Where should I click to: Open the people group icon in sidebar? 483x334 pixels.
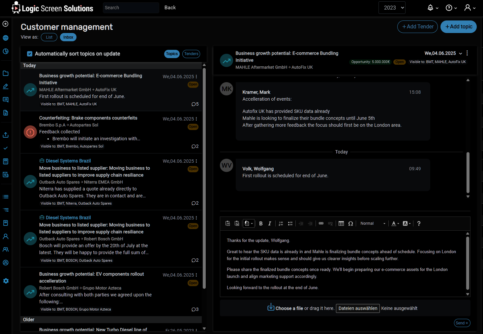point(6,250)
